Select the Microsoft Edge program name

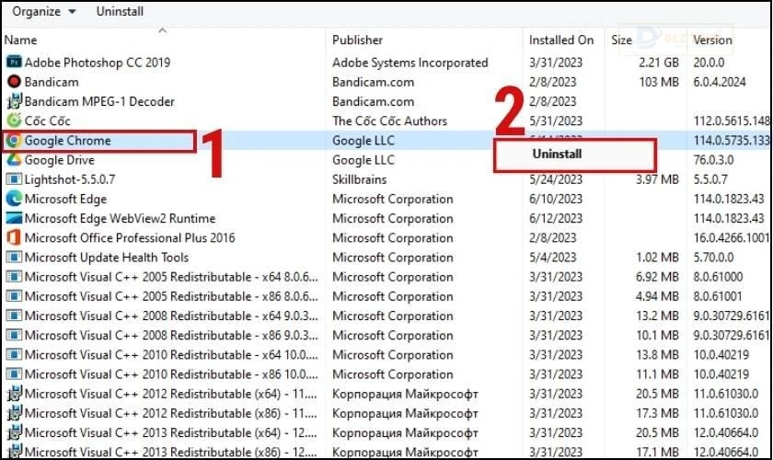[65, 199]
